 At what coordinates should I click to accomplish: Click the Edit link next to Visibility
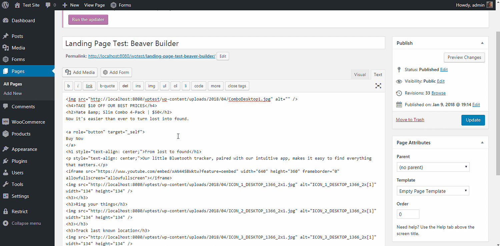click(x=441, y=81)
